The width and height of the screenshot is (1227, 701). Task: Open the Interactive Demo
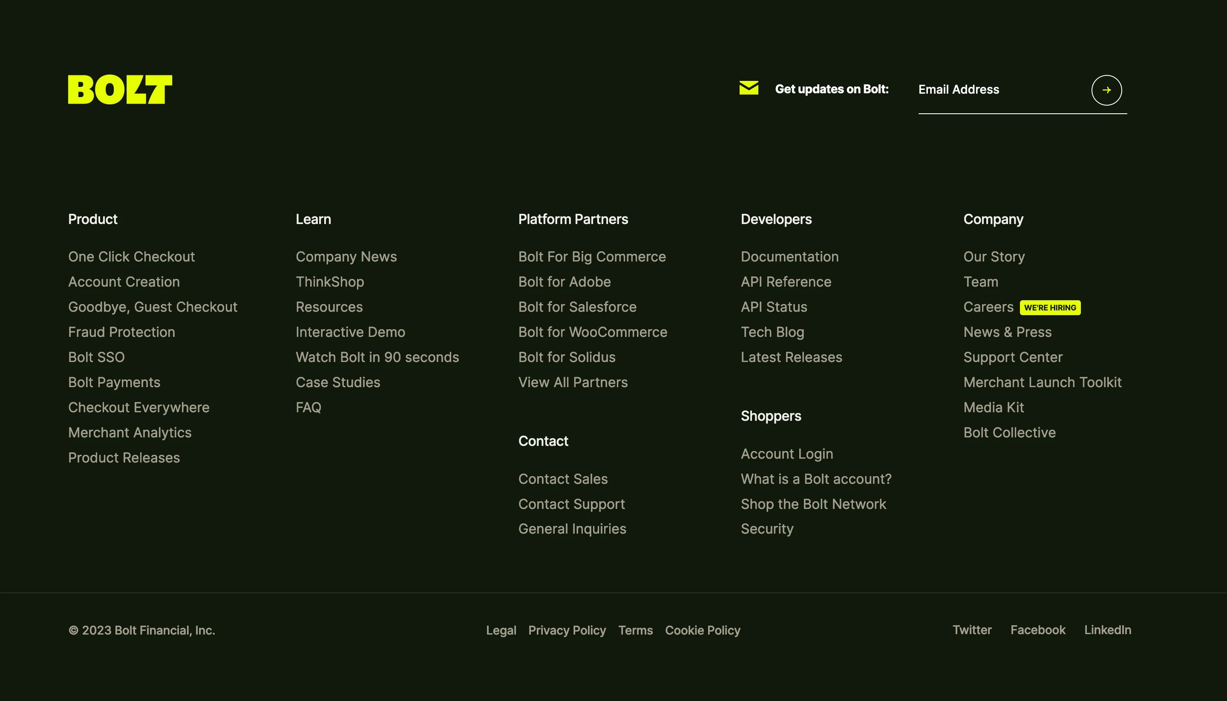pyautogui.click(x=350, y=332)
